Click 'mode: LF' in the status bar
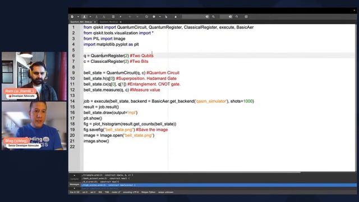 [116, 192]
